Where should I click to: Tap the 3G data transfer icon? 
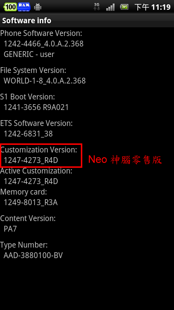pos(97,7)
